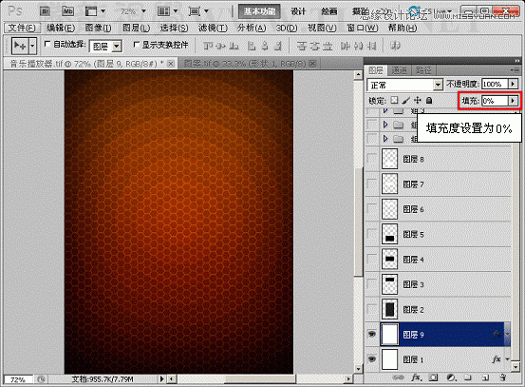Click the Auto-Align Layers icon
The height and width of the screenshot is (387, 525).
point(395,46)
